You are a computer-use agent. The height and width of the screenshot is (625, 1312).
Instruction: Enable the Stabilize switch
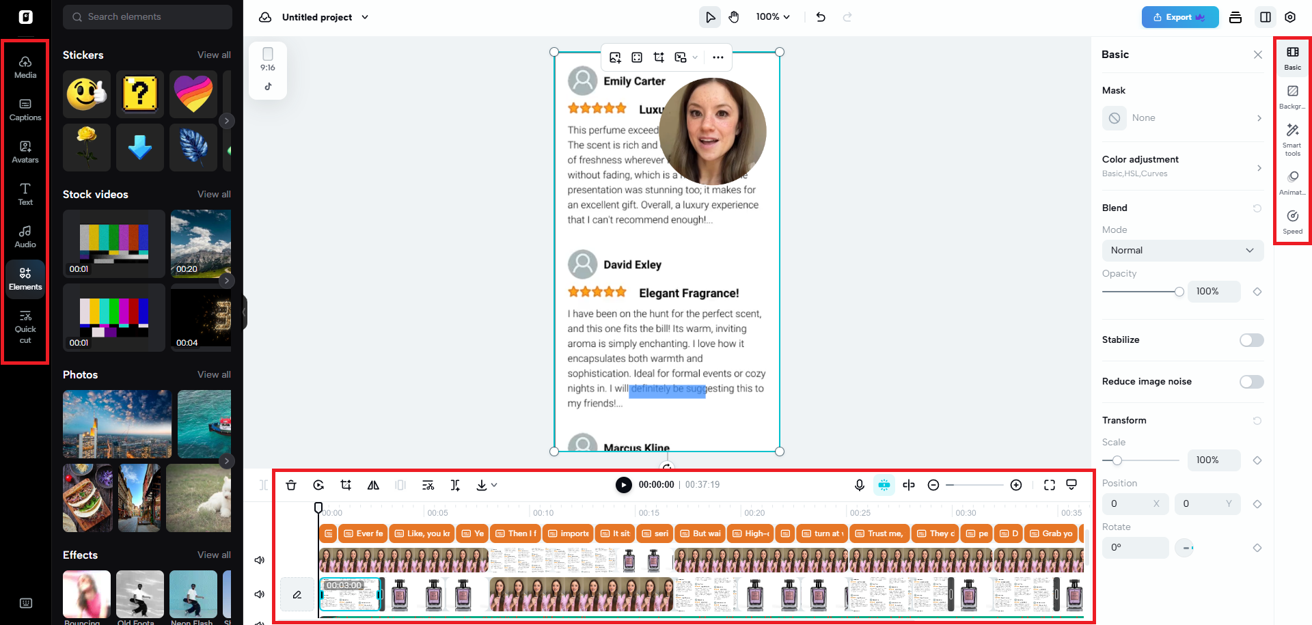1251,340
